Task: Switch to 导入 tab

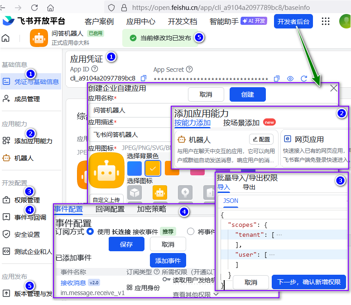Action: coord(224,187)
